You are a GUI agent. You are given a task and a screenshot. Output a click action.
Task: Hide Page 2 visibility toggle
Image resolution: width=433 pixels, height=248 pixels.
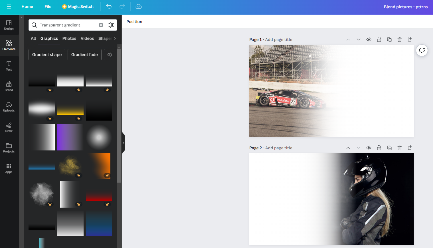tap(369, 148)
